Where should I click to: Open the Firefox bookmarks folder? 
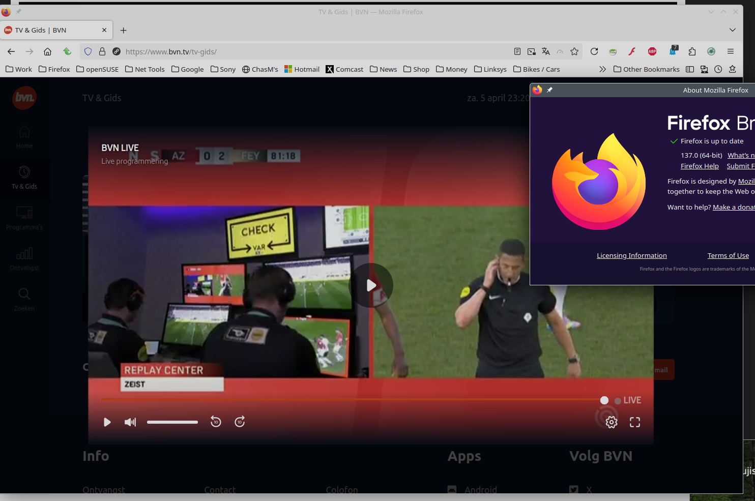tap(54, 69)
